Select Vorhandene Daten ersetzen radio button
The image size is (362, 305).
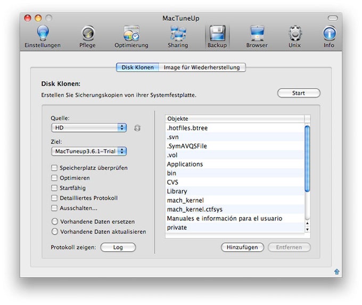click(x=55, y=221)
